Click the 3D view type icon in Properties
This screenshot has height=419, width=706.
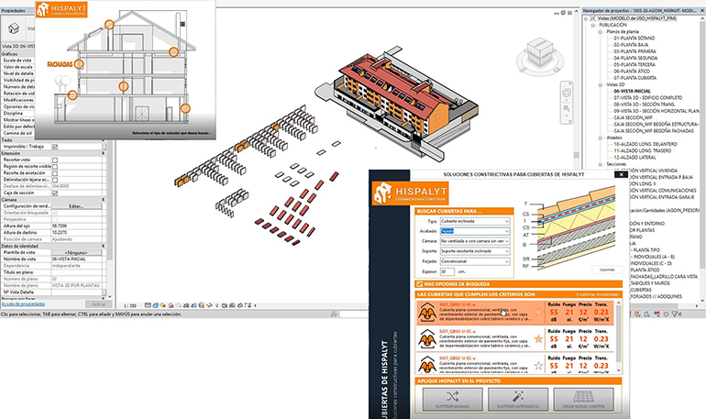click(x=14, y=28)
